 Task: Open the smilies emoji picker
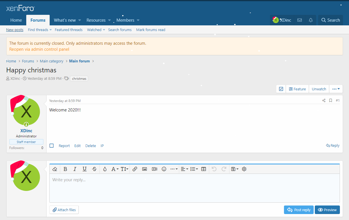click(164, 169)
